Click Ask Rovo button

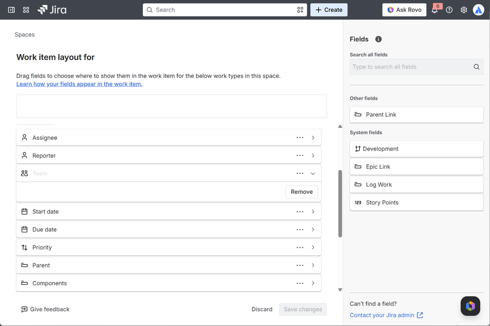[405, 10]
